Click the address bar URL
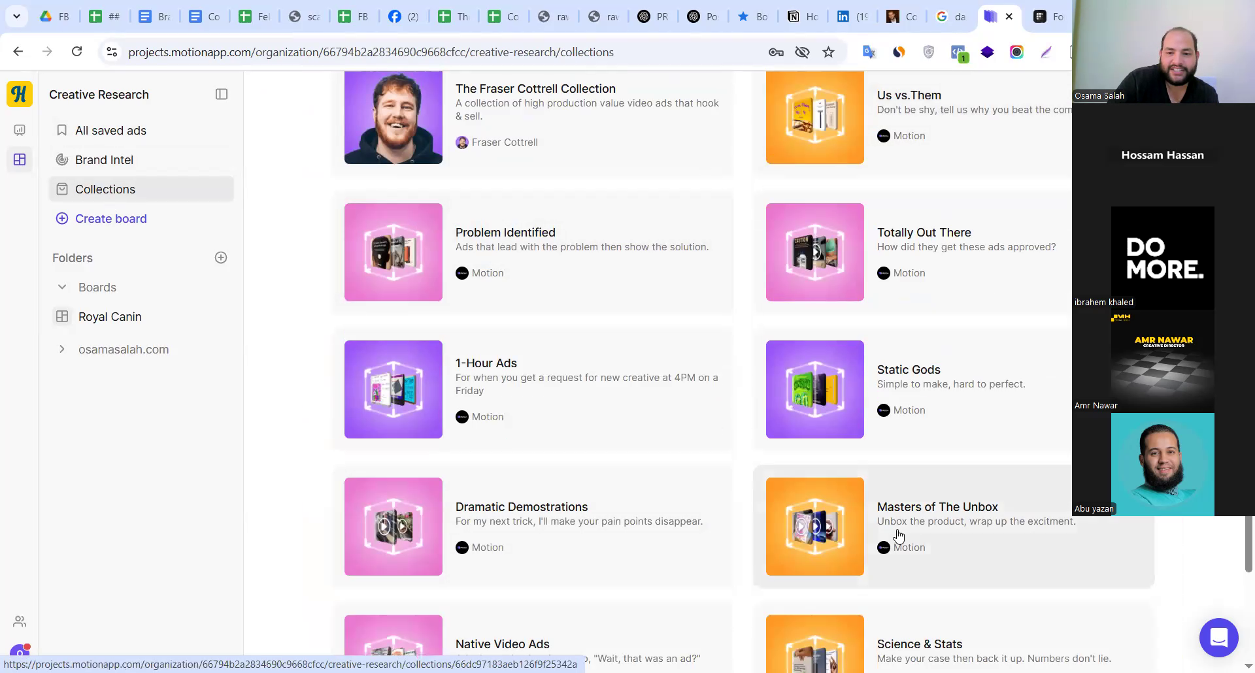The image size is (1255, 673). tap(371, 52)
